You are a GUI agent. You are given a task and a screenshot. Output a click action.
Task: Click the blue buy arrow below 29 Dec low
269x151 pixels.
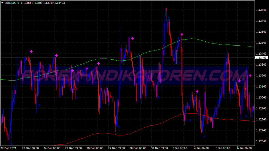coord(119,127)
